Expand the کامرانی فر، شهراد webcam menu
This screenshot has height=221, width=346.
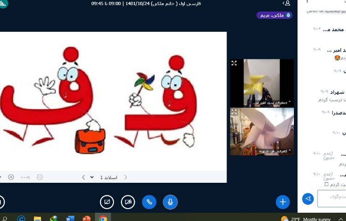pos(275,151)
